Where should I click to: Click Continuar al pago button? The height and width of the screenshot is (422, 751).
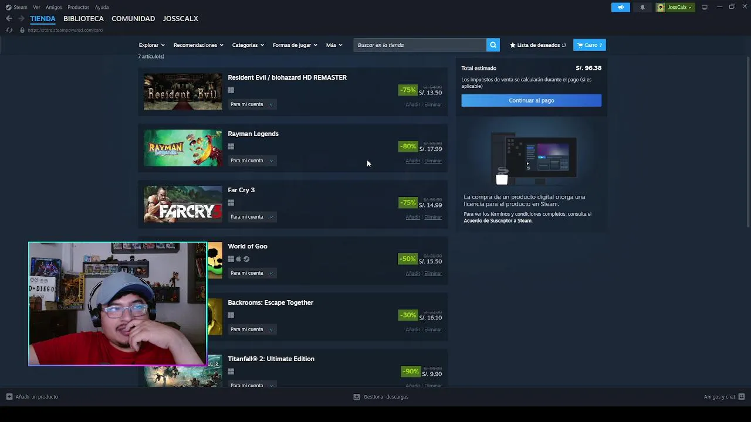point(532,100)
